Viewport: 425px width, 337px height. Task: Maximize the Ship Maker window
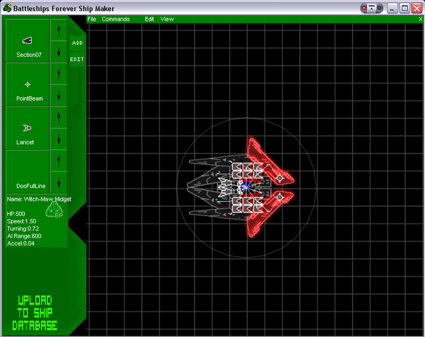pyautogui.click(x=404, y=9)
